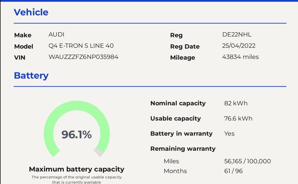The width and height of the screenshot is (298, 184).
Task: Click the Q4 E-TRON S LINE 40 model text
Action: [x=81, y=46]
